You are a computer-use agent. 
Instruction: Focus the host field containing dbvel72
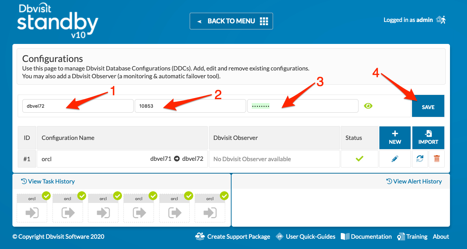click(78, 106)
